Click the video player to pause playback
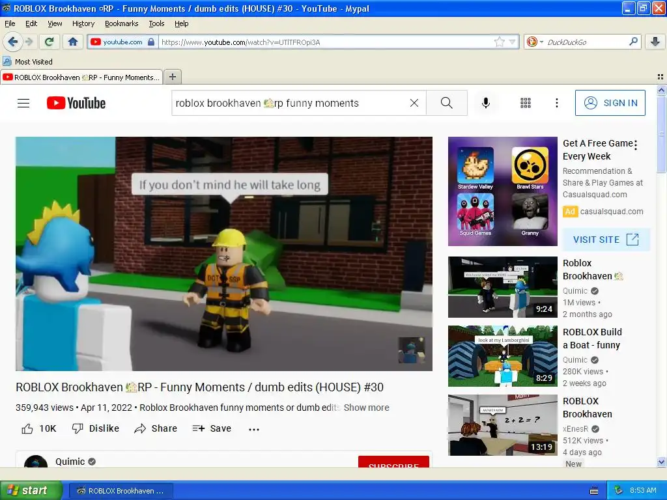 coord(224,253)
